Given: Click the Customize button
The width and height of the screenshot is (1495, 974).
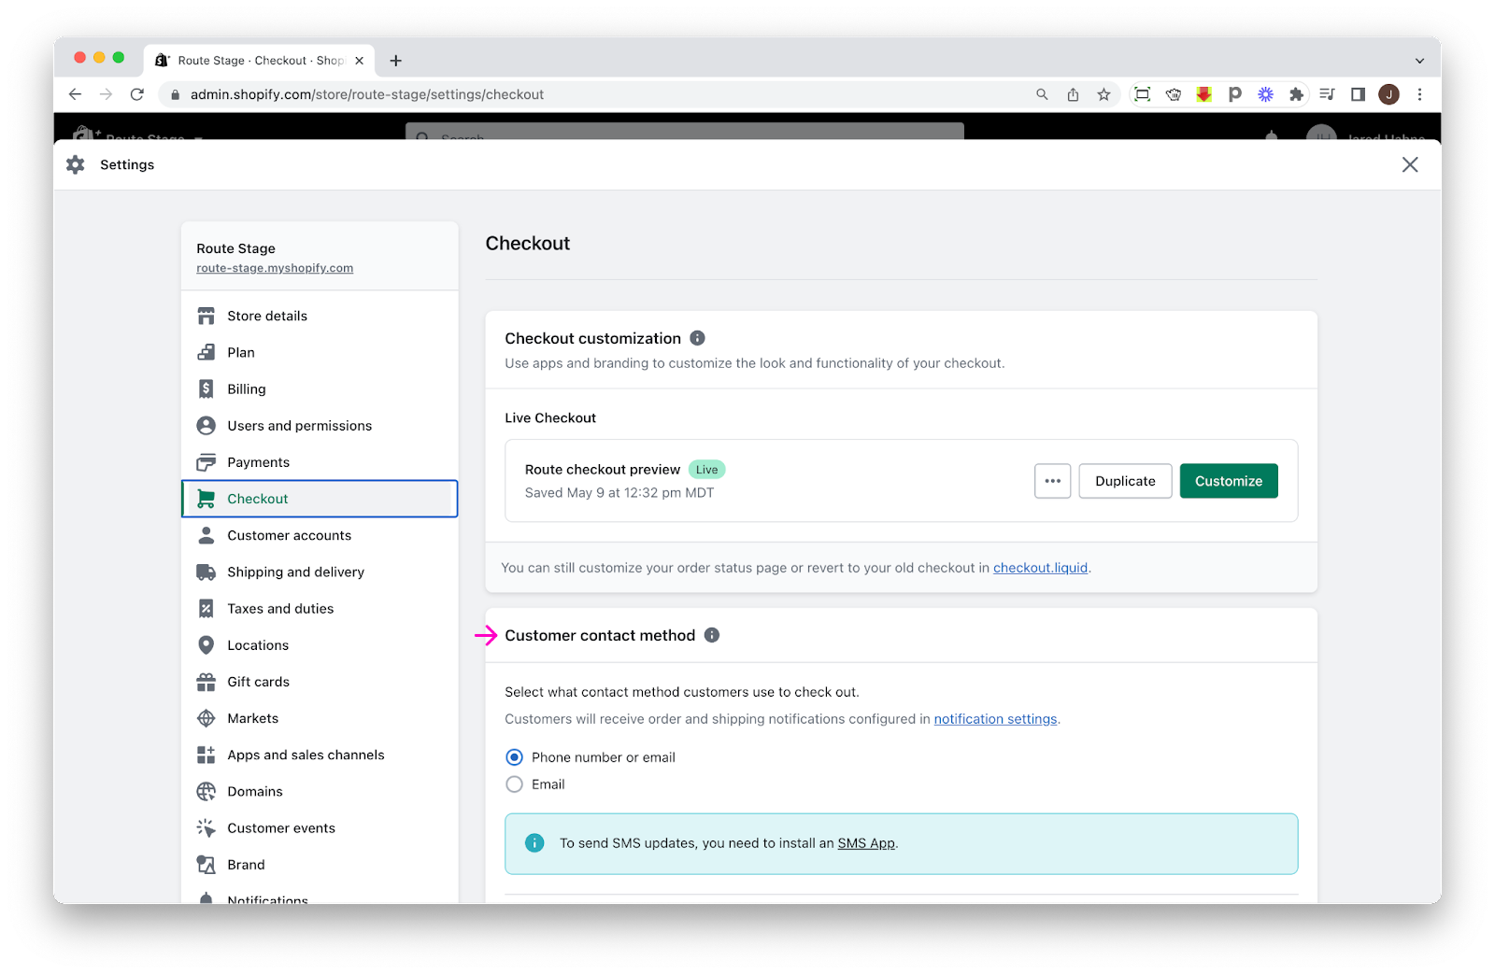Looking at the screenshot, I should tap(1228, 481).
